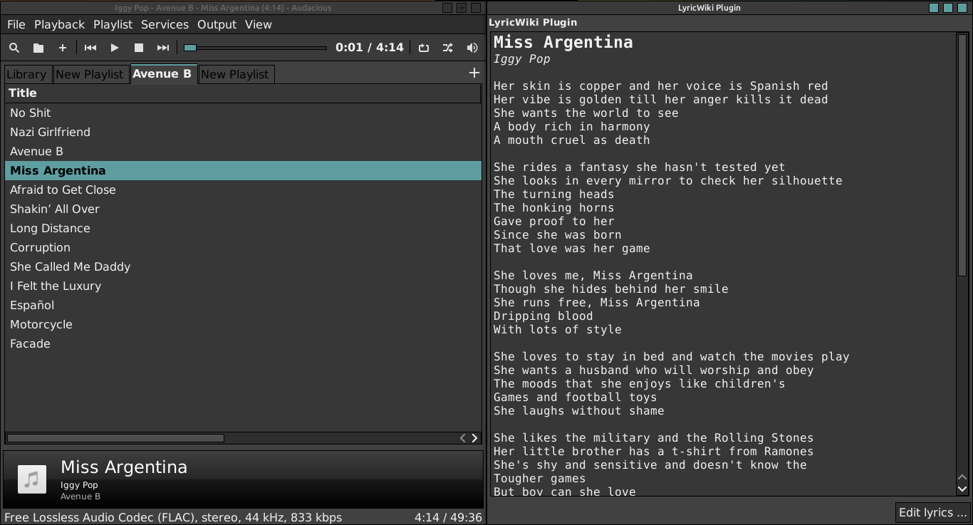The width and height of the screenshot is (973, 525).
Task: Click the scroll-down arrow in lyrics panel
Action: coord(962,489)
